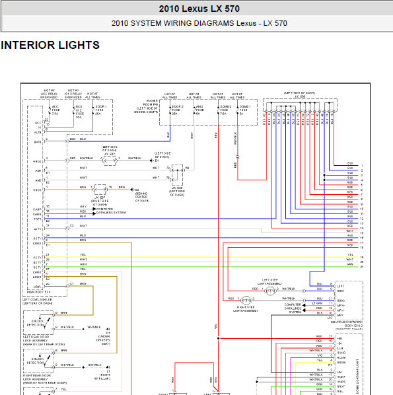Image resolution: width=393 pixels, height=395 pixels.
Task: Click the '2010 Lexus LX 570' title
Action: (x=199, y=9)
